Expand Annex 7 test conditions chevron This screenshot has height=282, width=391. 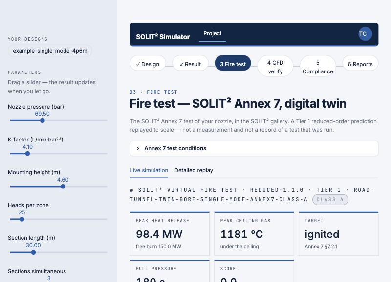tap(138, 148)
